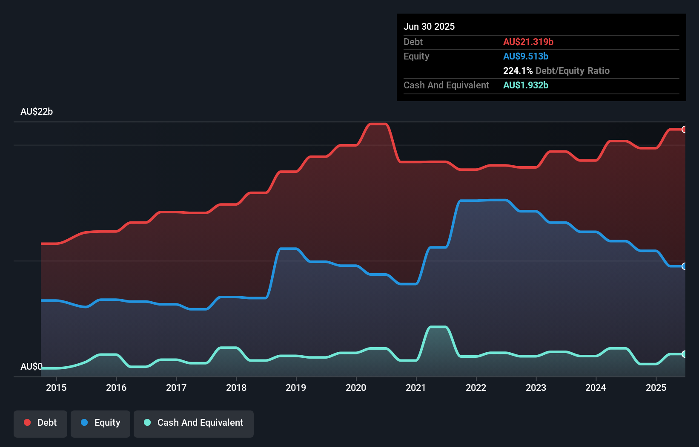Image resolution: width=699 pixels, height=447 pixels.
Task: Hide the Cash And Equivalent series
Action: pos(193,423)
